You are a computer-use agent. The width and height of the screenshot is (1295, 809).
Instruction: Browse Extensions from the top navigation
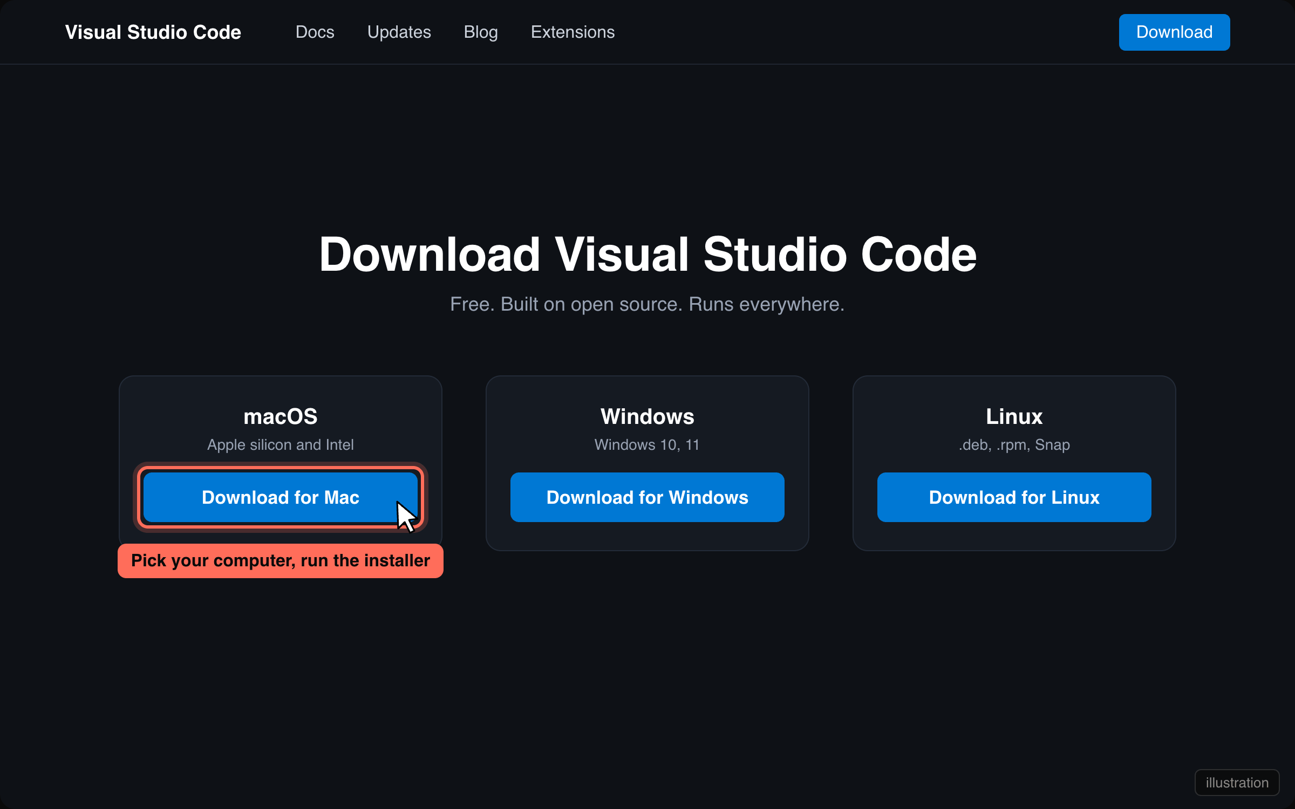point(573,32)
